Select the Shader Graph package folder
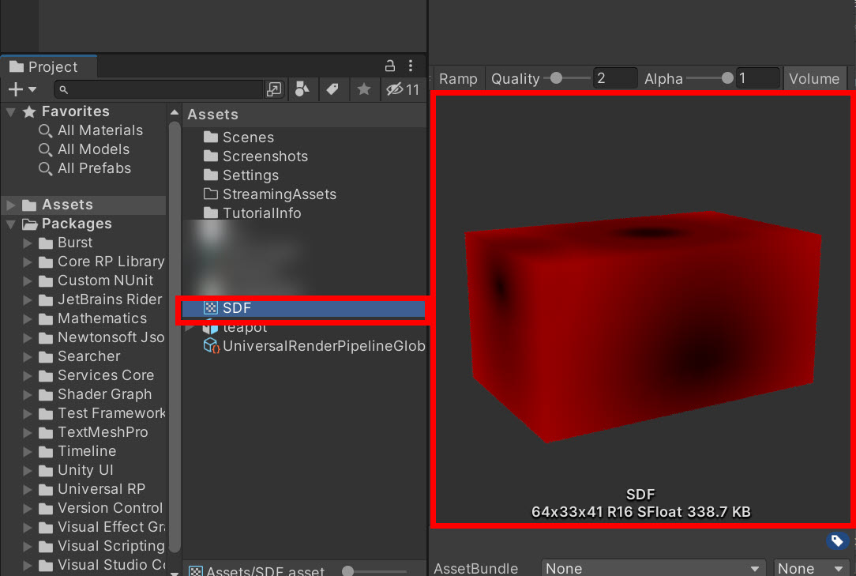 96,394
